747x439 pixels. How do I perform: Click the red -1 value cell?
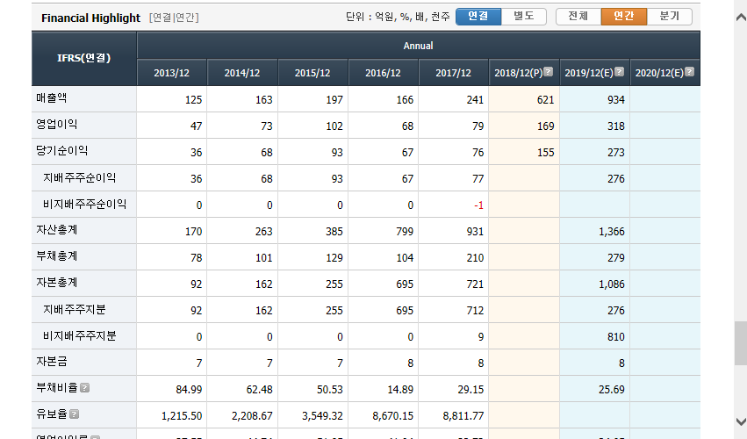pyautogui.click(x=478, y=205)
